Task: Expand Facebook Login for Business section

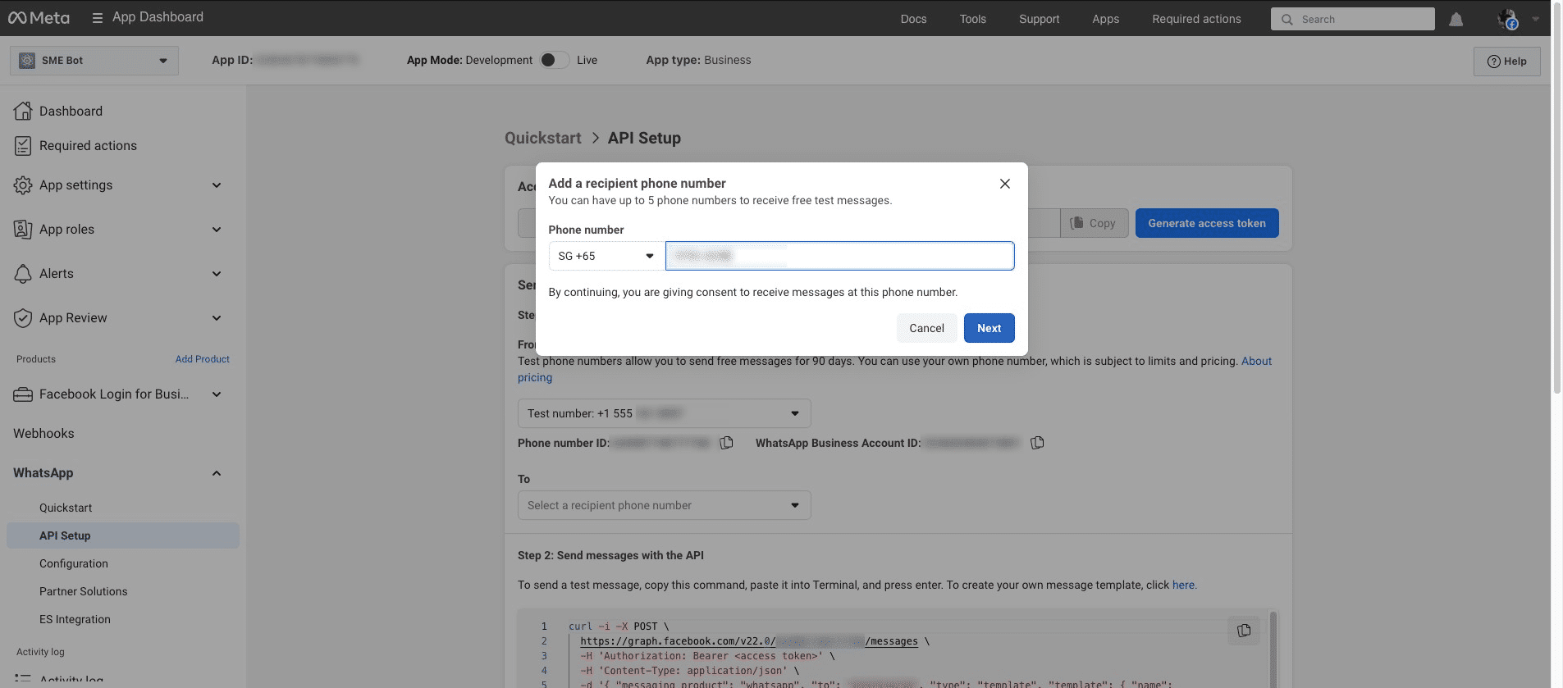Action: coord(217,394)
